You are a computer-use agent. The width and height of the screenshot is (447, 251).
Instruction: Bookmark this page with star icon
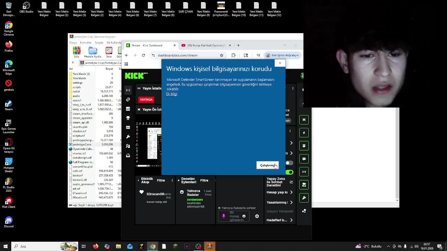point(221,55)
